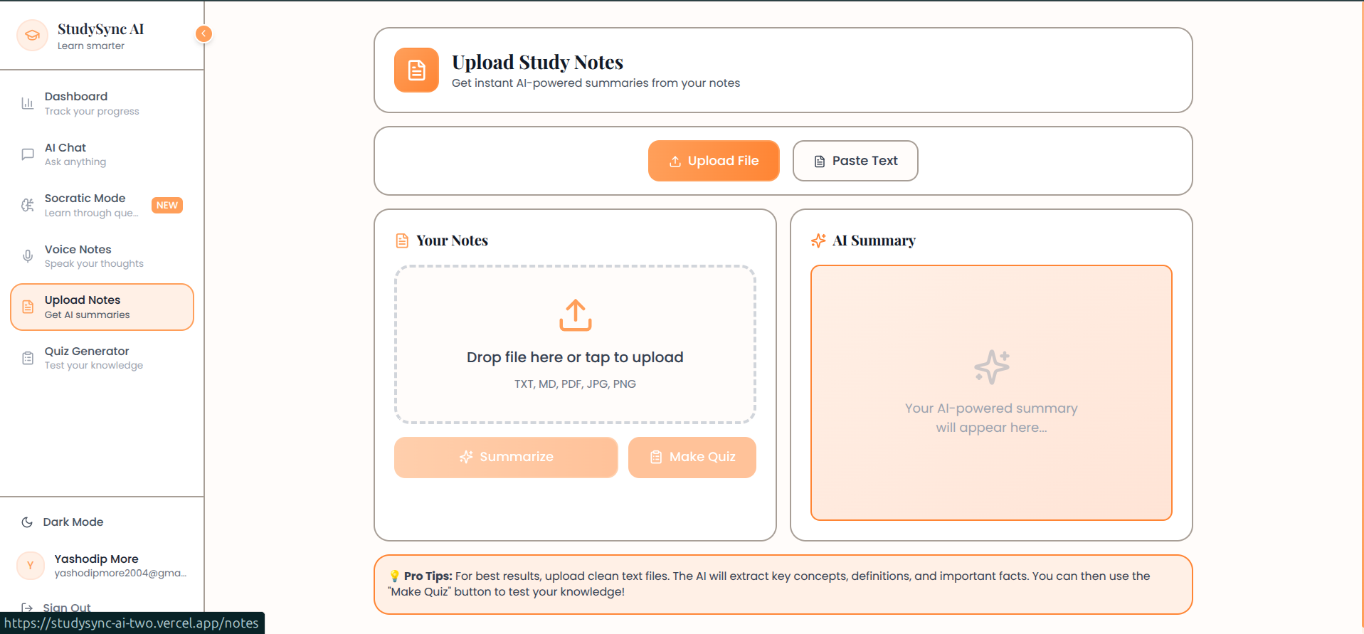1364x634 pixels.
Task: Open the Voice Notes microphone icon
Action: click(x=28, y=256)
